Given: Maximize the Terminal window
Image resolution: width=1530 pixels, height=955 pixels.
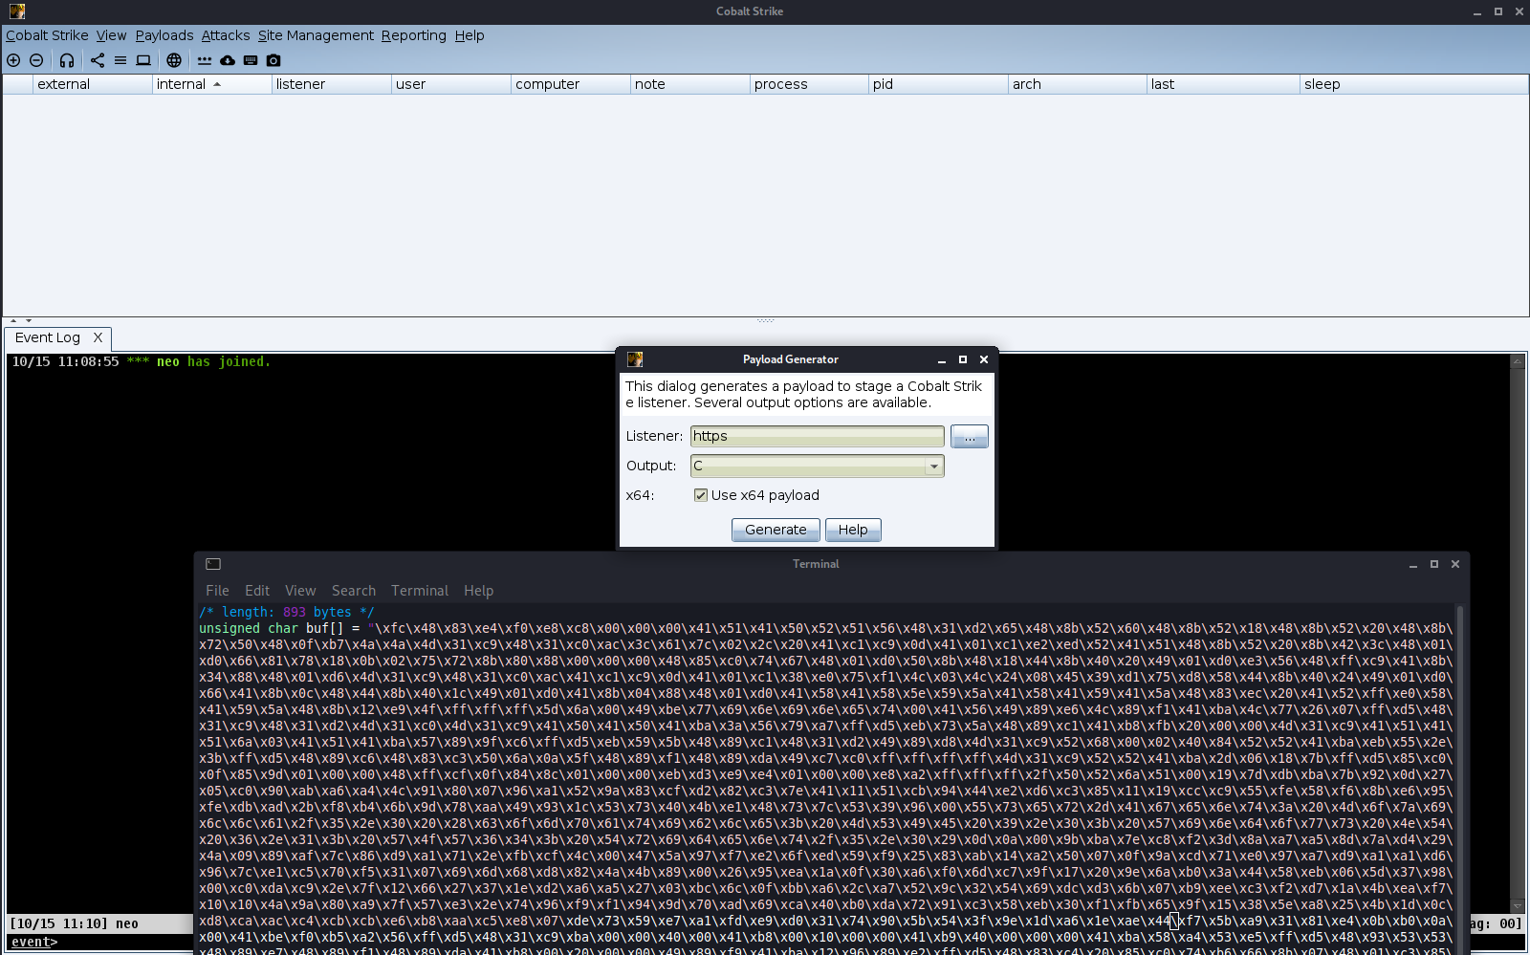Looking at the screenshot, I should 1434,564.
